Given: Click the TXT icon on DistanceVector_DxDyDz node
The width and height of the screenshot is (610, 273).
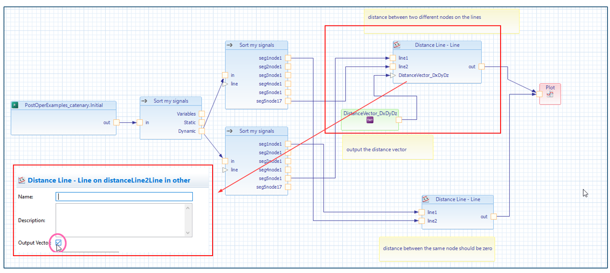Looking at the screenshot, I should tap(370, 120).
